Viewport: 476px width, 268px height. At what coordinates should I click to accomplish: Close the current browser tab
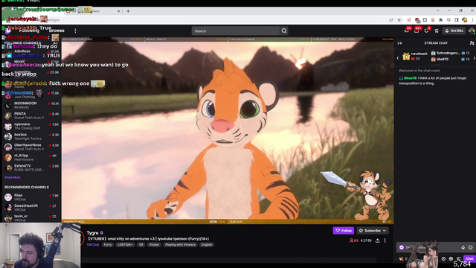click(119, 11)
